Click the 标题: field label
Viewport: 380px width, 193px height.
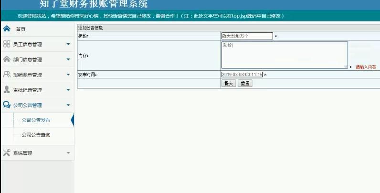(x=83, y=36)
